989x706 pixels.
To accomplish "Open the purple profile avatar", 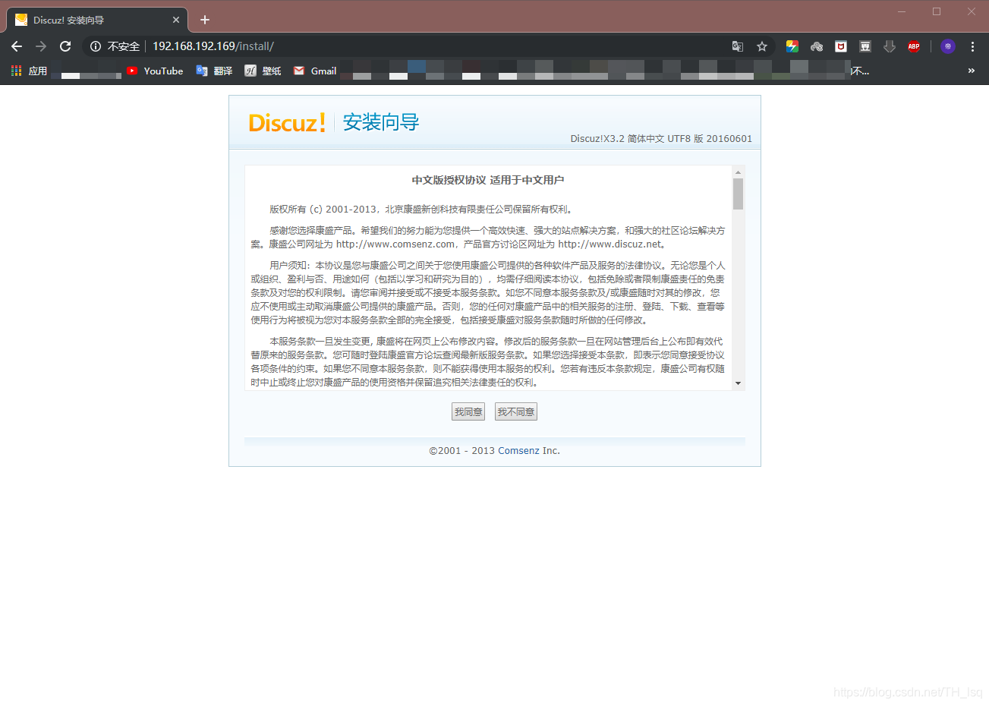I will (x=948, y=46).
